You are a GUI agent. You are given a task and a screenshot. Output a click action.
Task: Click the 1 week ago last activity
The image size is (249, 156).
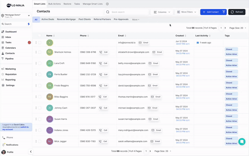[x=204, y=43]
